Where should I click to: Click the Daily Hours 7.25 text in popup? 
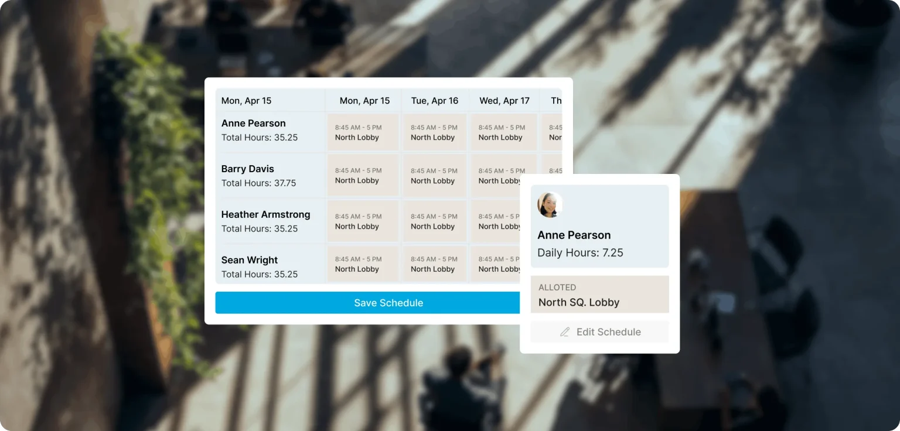[x=580, y=253]
